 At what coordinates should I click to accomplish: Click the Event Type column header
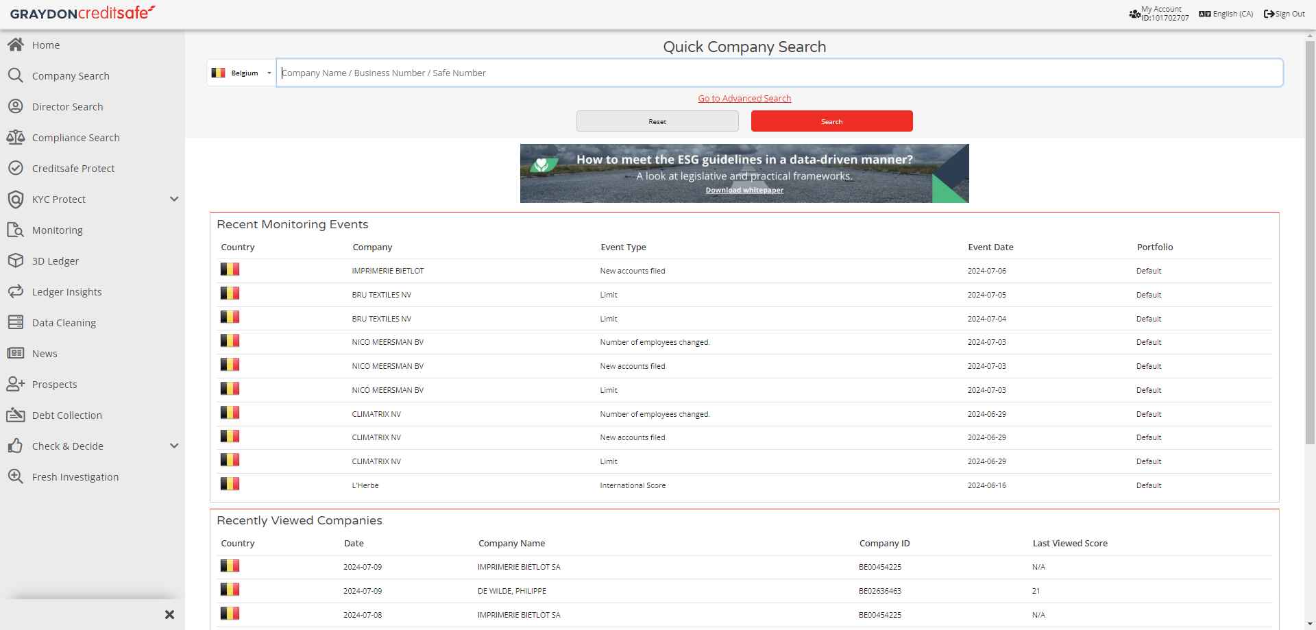click(x=623, y=247)
